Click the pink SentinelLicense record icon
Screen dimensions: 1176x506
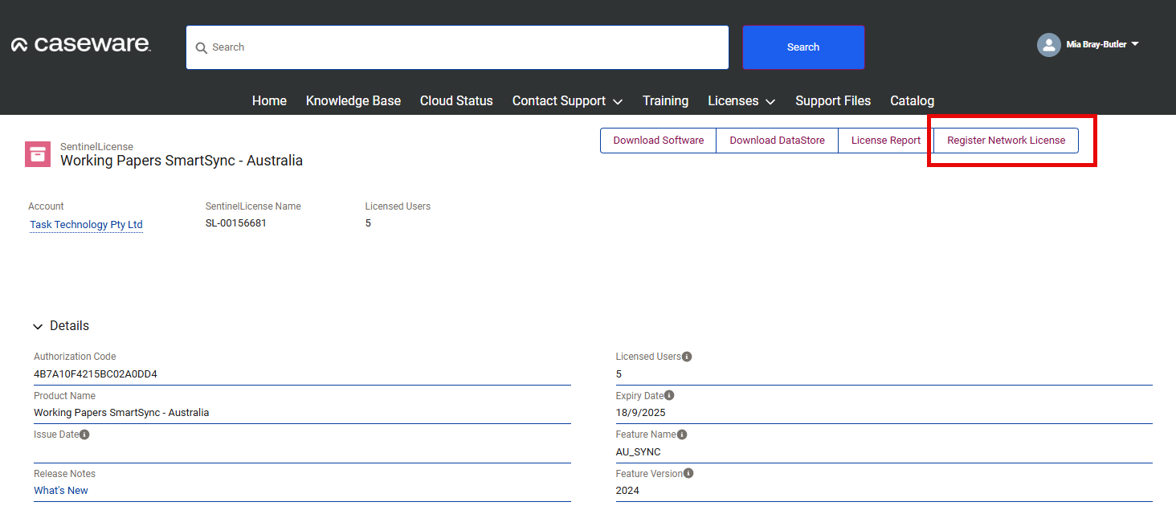(38, 154)
